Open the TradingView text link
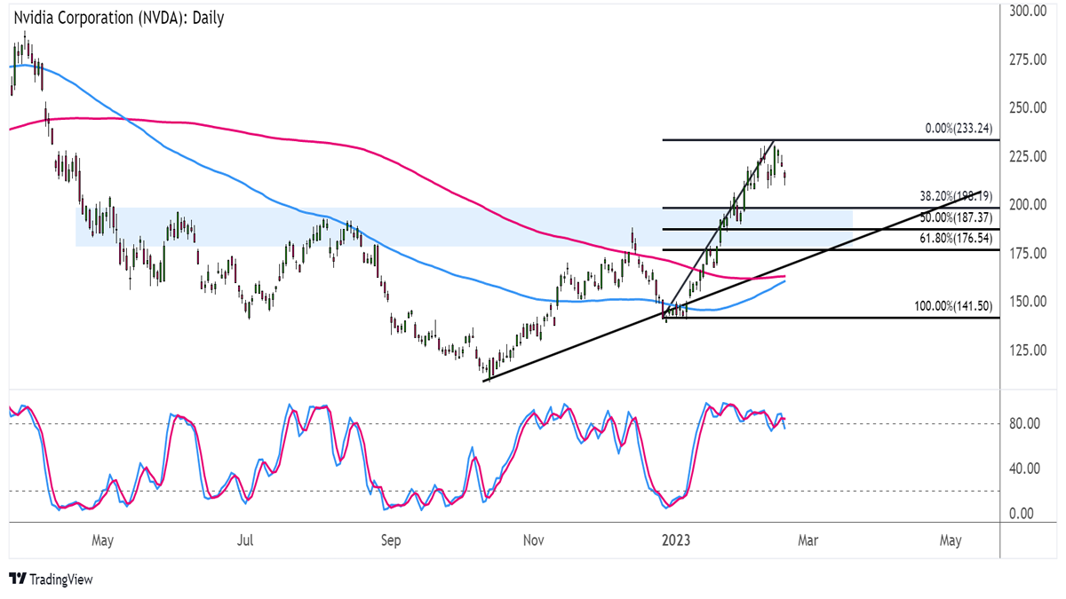This screenshot has height=599, width=1066. (x=60, y=579)
